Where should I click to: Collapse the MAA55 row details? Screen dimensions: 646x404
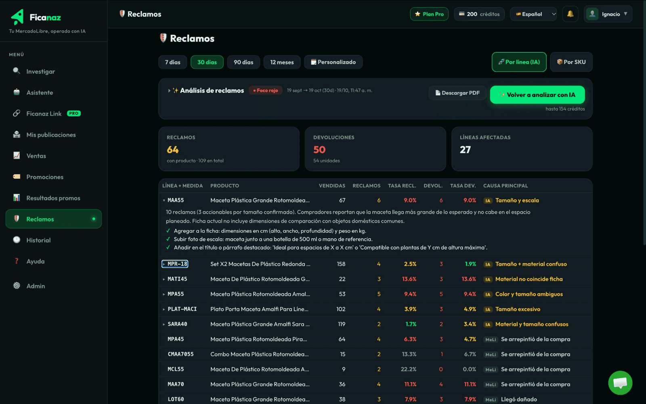[x=173, y=200]
